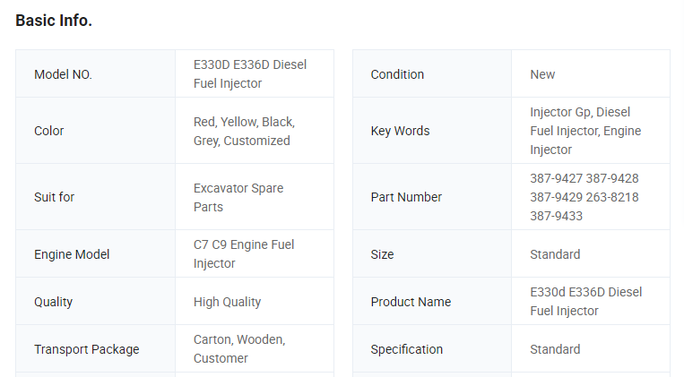Click the Red, Yellow, Black, Grey value
This screenshot has width=684, height=377.
click(244, 131)
